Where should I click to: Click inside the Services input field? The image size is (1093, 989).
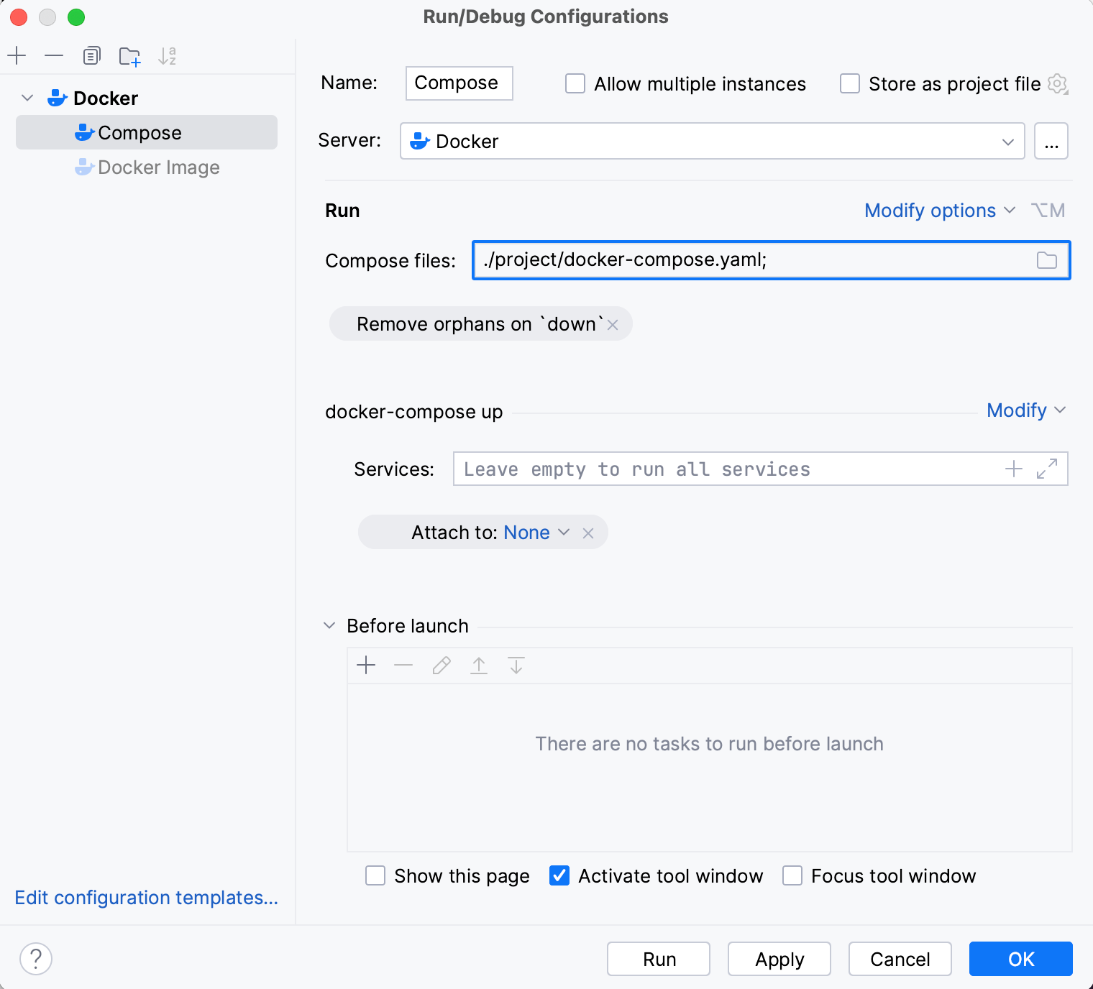click(719, 469)
